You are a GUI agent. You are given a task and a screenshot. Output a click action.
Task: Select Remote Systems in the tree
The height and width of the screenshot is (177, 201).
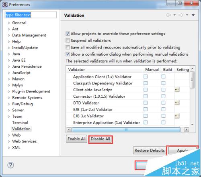coord(27,98)
